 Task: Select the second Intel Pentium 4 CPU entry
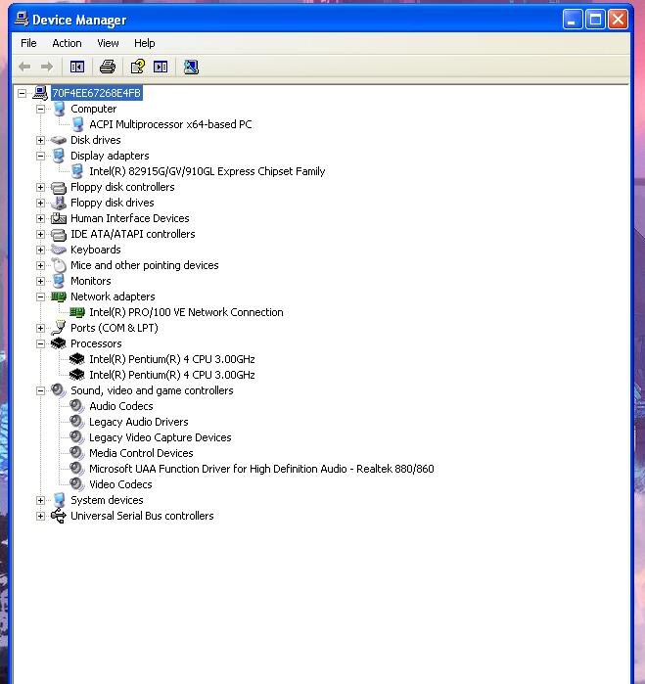click(x=172, y=375)
